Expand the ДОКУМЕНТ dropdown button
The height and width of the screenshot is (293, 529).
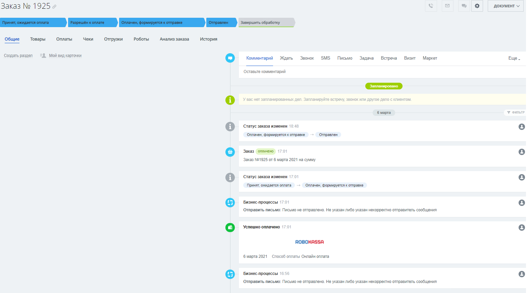(x=506, y=6)
